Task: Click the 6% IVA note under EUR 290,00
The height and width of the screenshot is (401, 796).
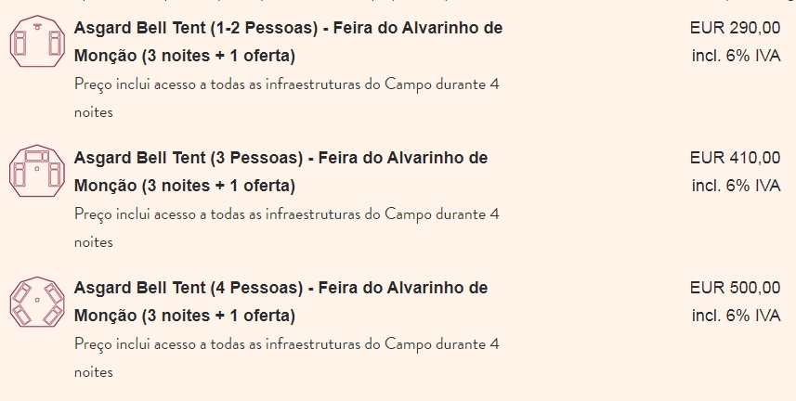Action: [737, 56]
